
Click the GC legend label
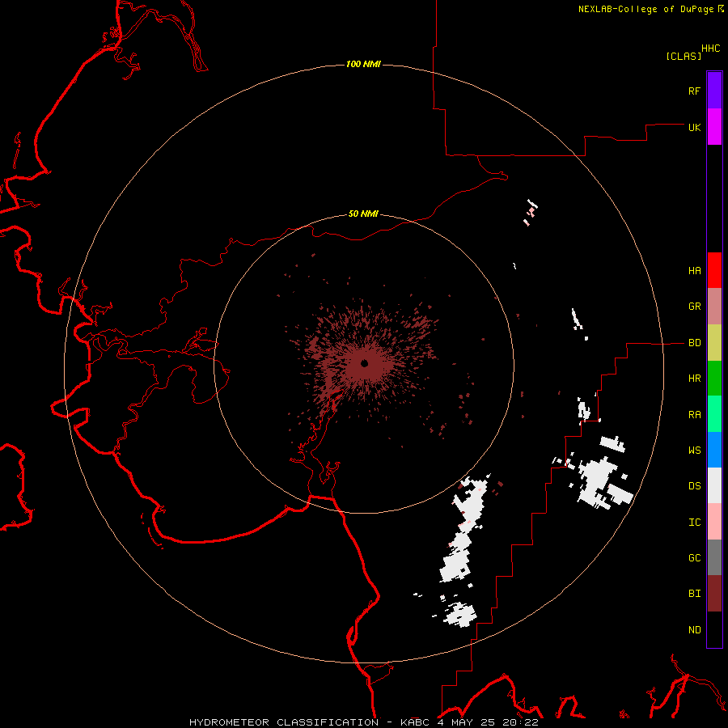(x=694, y=558)
